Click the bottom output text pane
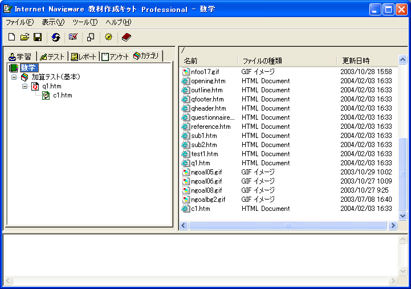Screen dimensions: 411x289 click(200, 255)
